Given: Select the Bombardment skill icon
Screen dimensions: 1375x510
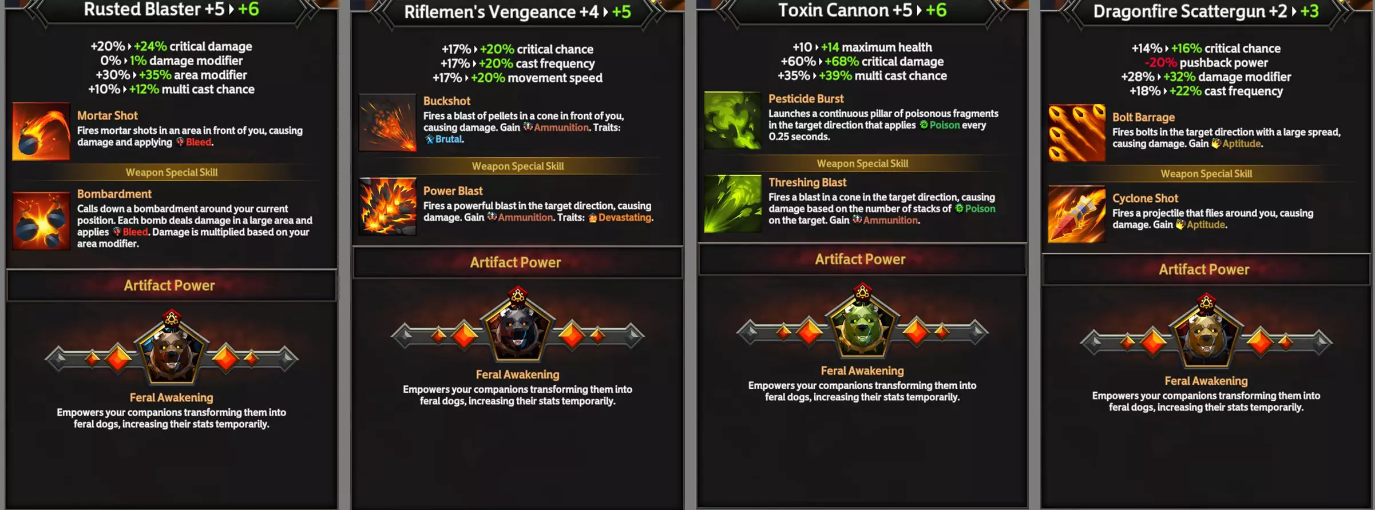Looking at the screenshot, I should coord(41,221).
